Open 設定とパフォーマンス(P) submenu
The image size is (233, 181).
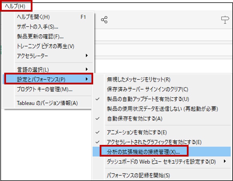(41, 79)
